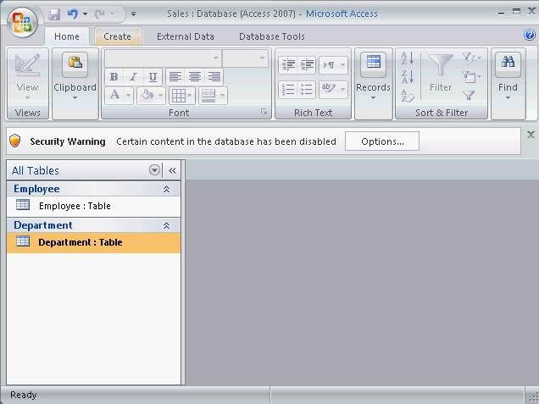
Task: Close the Security Warning bar
Action: pyautogui.click(x=531, y=134)
